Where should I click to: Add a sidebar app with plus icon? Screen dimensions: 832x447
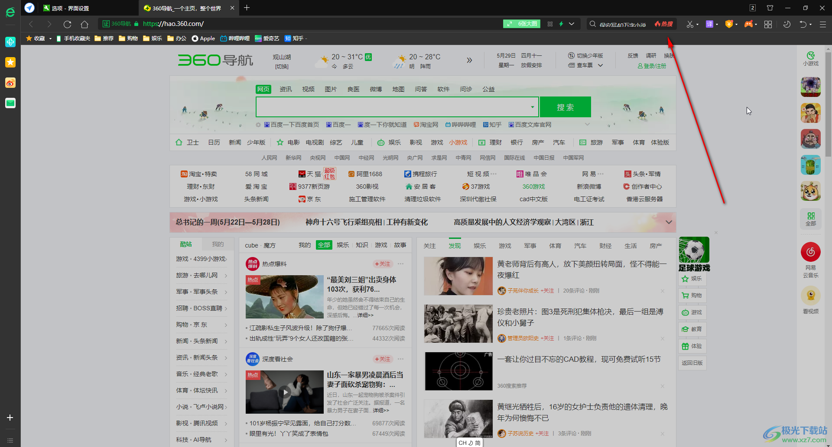(10, 418)
